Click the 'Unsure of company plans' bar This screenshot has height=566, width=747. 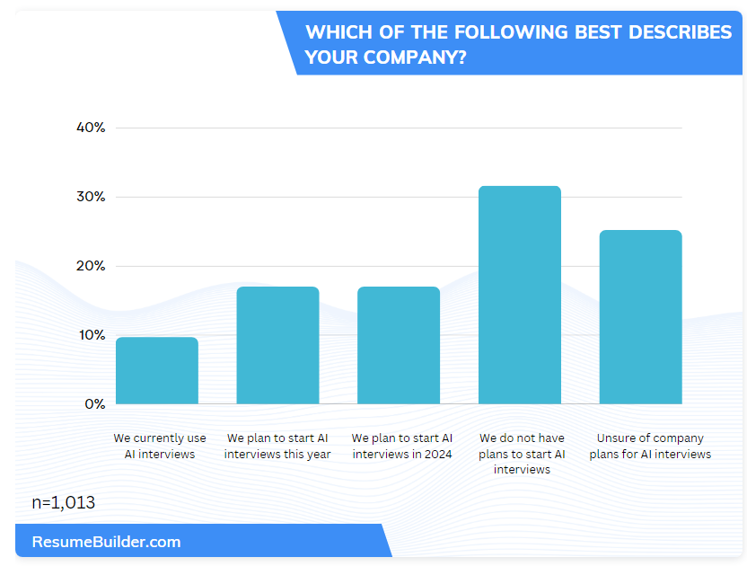click(640, 317)
